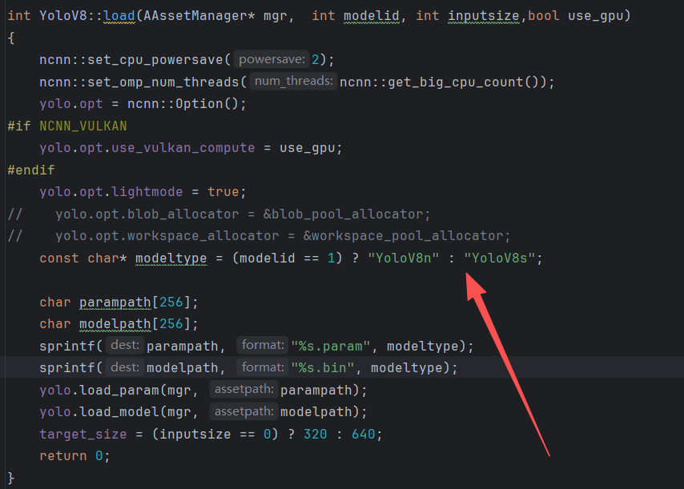Click use_gpu parameter in function signature
This screenshot has height=489, width=684.
(595, 16)
